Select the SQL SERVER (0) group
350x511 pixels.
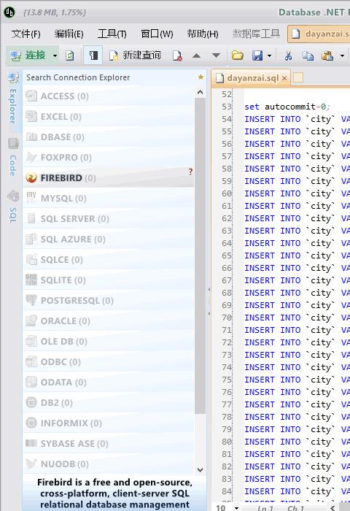point(109,219)
